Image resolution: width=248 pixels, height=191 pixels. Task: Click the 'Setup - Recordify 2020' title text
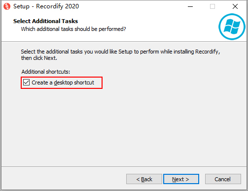point(46,6)
